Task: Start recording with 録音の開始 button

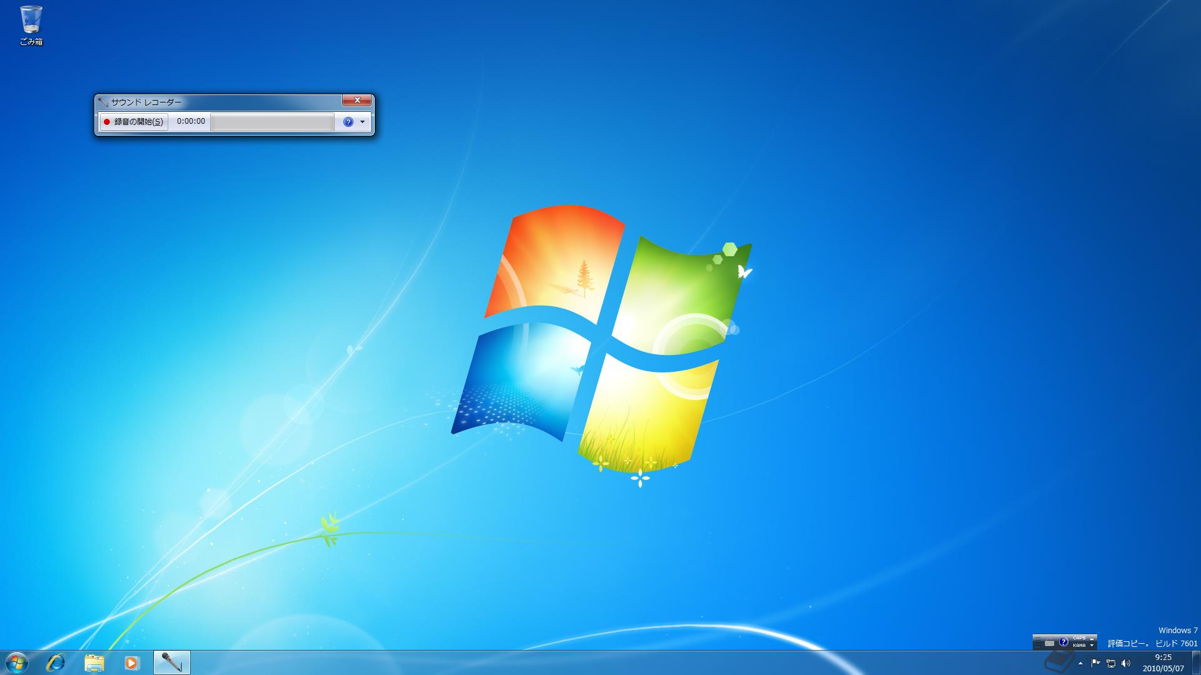Action: [x=134, y=122]
